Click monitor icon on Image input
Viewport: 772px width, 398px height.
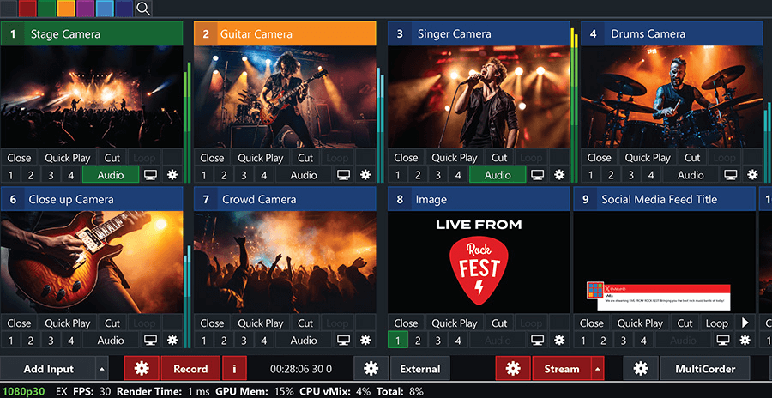538,341
